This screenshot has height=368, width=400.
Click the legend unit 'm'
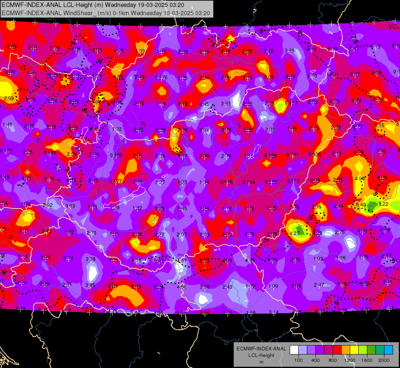[x=261, y=362]
